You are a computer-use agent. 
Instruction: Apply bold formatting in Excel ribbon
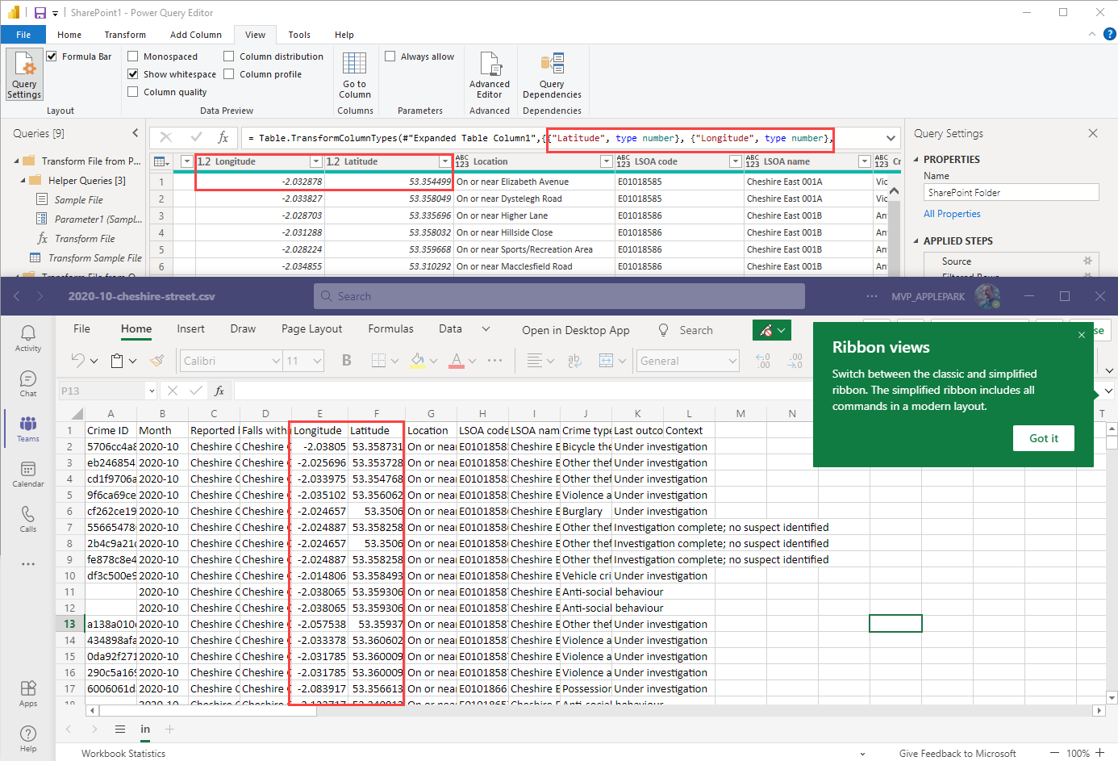pos(346,361)
